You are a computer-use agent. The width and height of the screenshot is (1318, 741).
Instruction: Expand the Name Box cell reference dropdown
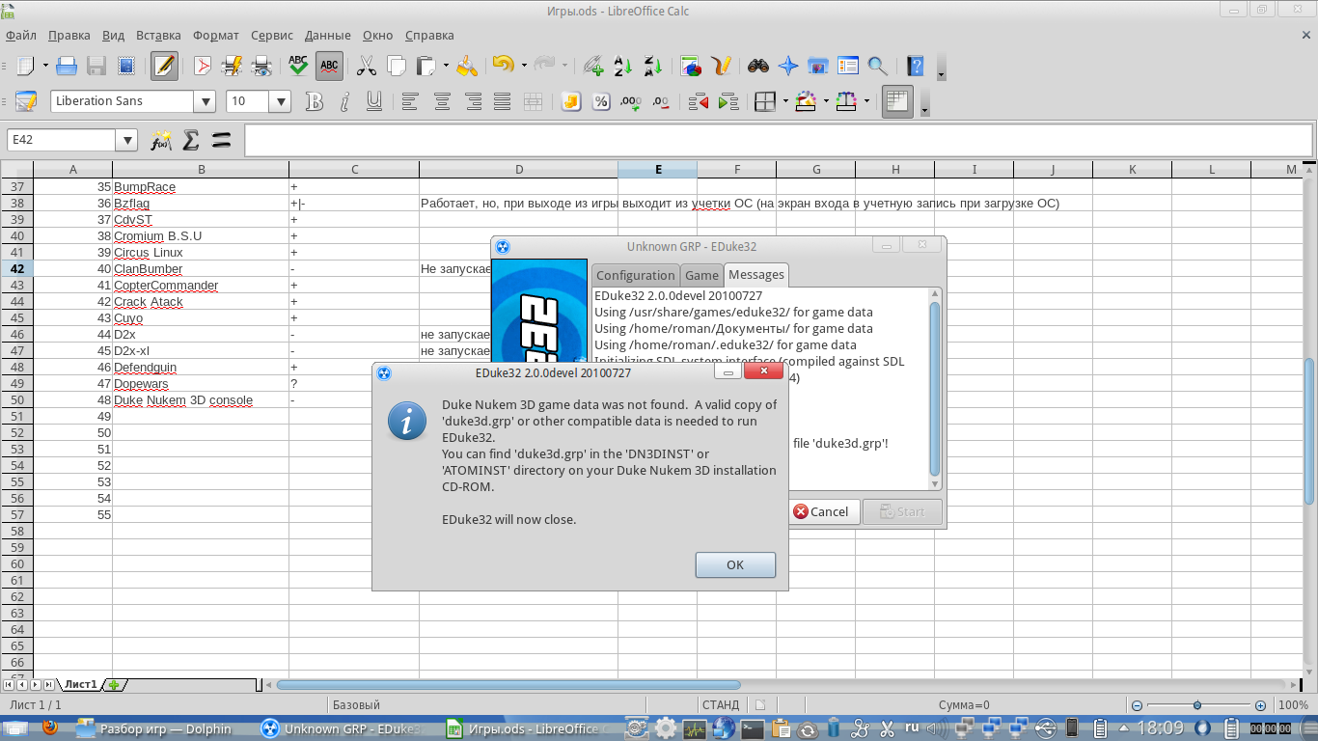click(126, 140)
